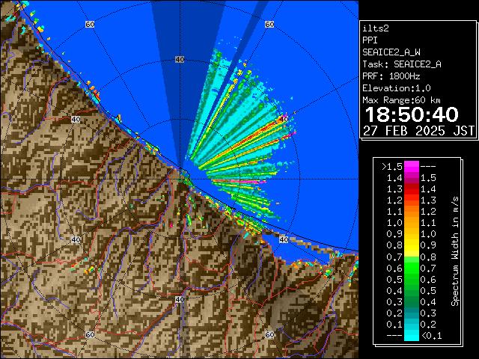Image resolution: width=479 pixels, height=359 pixels.
Task: Click the 'PRF: 1800Hz' value
Action: (391, 76)
